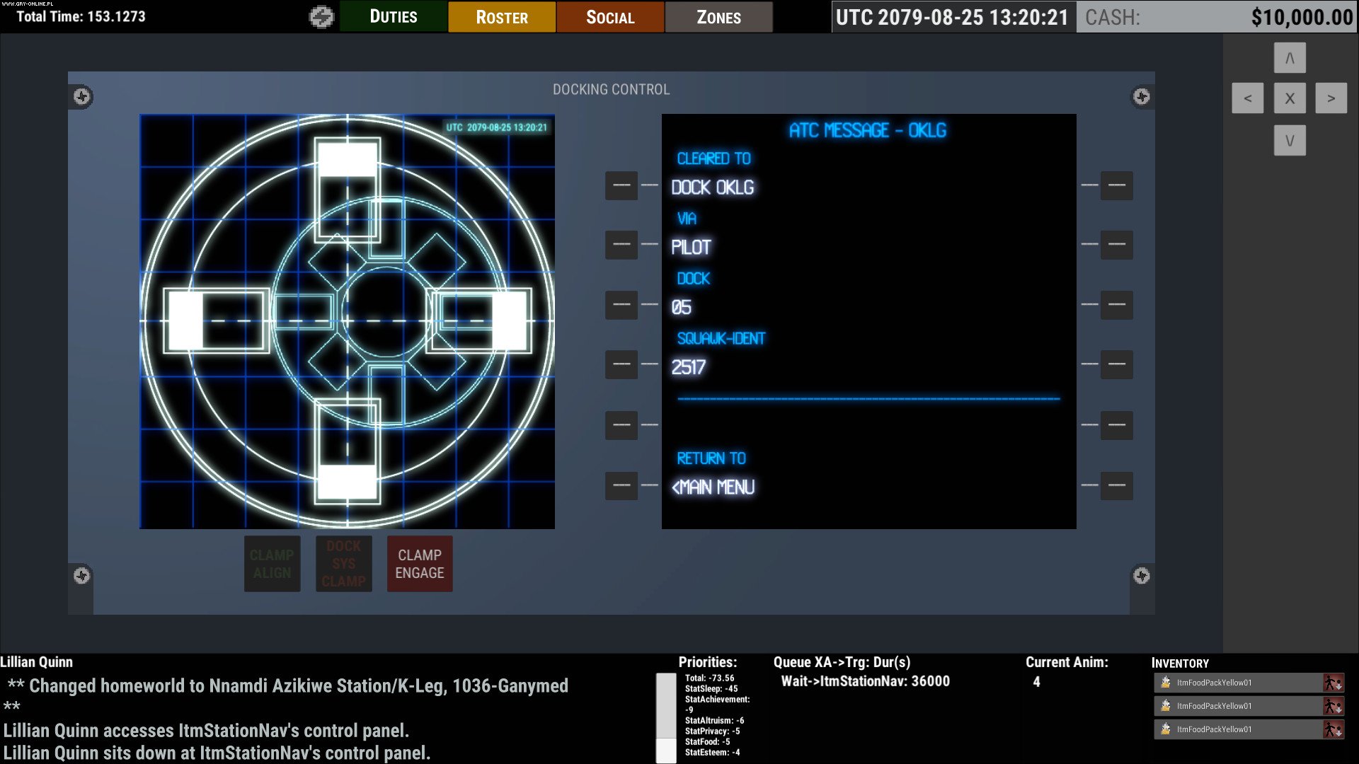Open the Zones tab
Screen dimensions: 1359x764
(719, 16)
